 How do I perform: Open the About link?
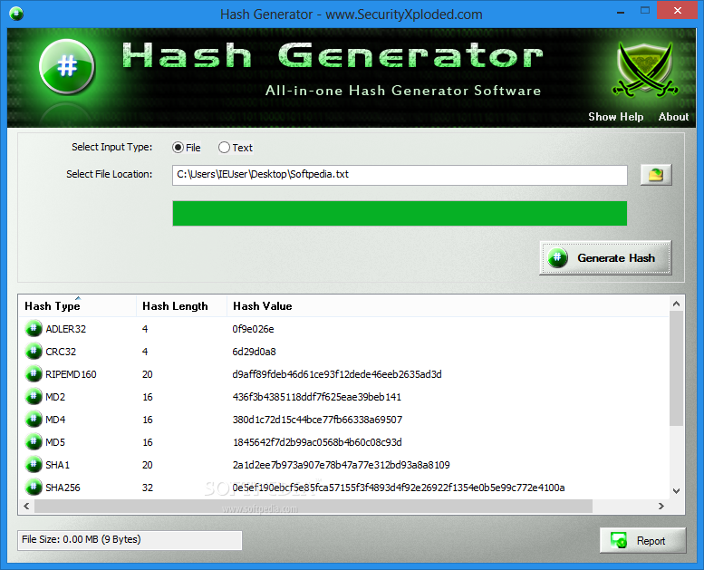tap(673, 117)
